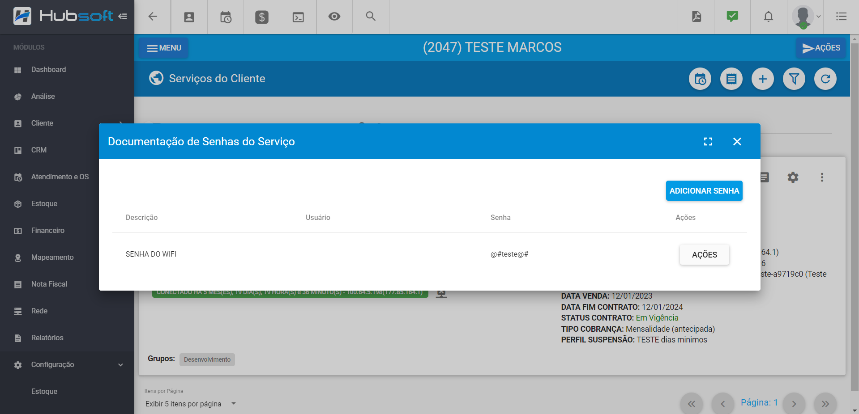Screen dimensions: 859x414
Task: Click the green CONECTADO HÁ connection status bar
Action: [x=290, y=293]
